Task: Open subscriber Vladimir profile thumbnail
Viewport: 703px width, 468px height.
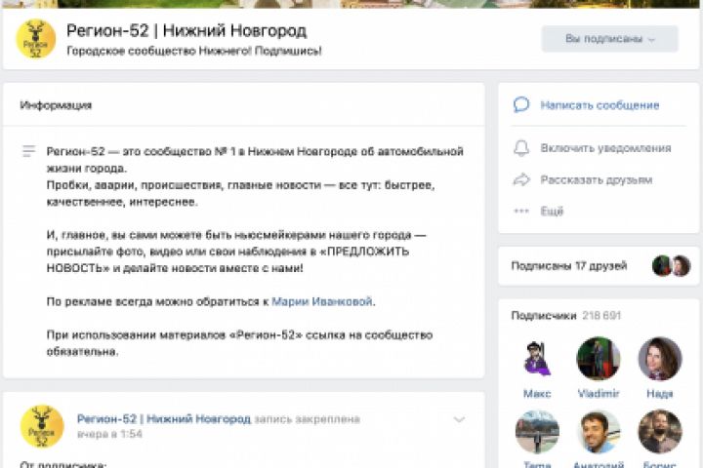Action: click(x=599, y=359)
